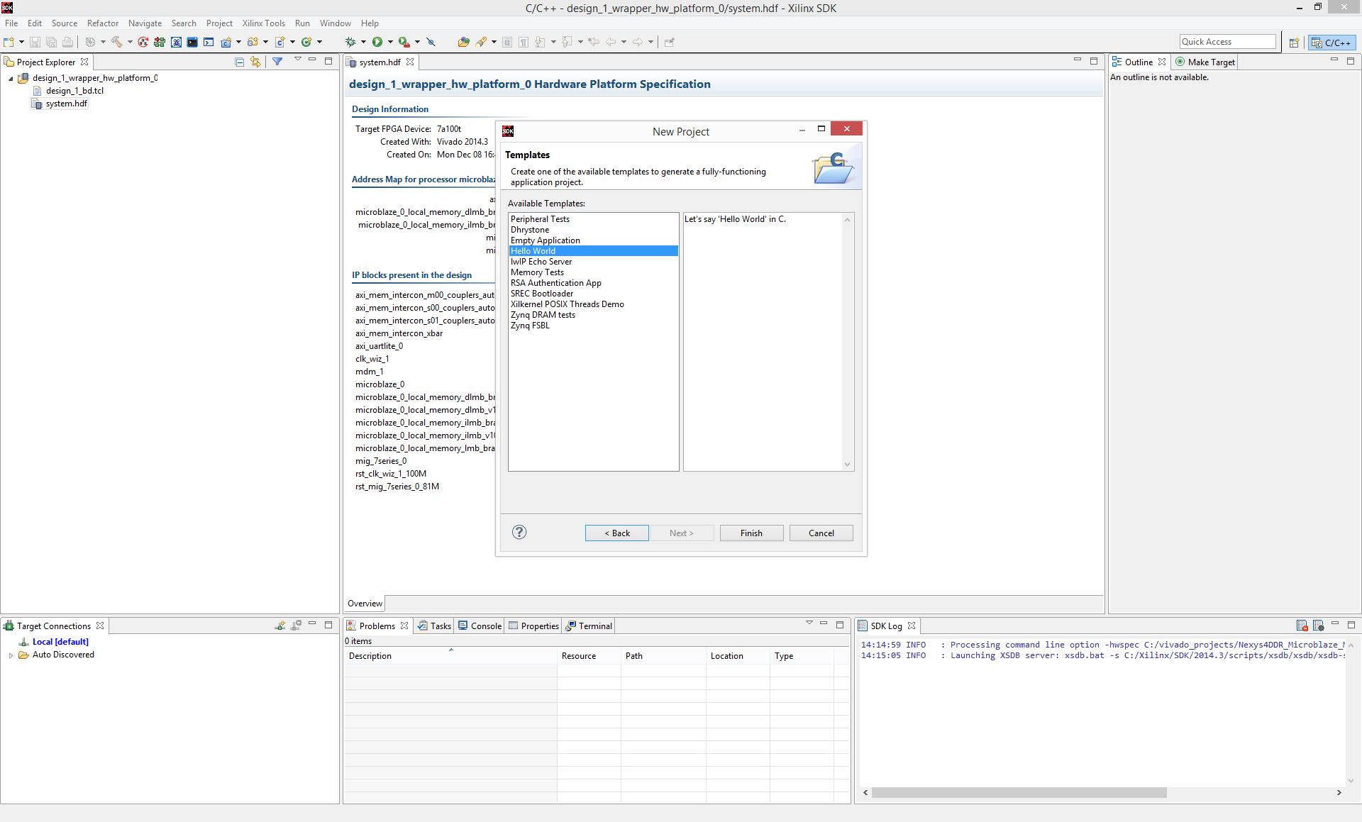Select the C/C++ perspective toggle button
Viewport: 1362px width, 822px height.
(1331, 43)
